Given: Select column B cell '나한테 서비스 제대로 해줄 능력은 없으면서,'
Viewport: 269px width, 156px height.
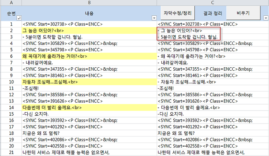Looking at the screenshot, I should tap(89, 152).
